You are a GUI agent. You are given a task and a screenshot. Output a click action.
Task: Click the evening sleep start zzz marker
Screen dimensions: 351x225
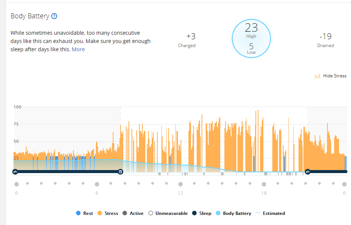[308, 172]
